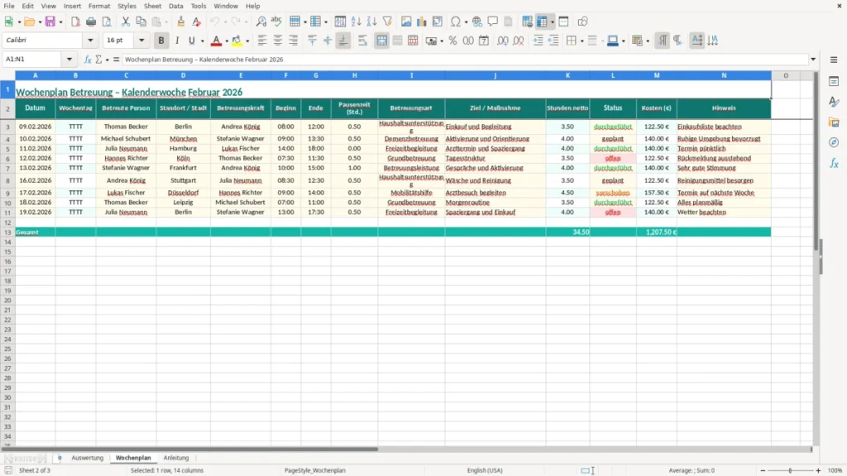Toggle Wrap Text button
847x476 pixels.
[x=362, y=40]
